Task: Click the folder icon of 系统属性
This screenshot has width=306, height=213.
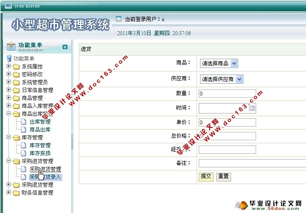Action: coord(16,67)
